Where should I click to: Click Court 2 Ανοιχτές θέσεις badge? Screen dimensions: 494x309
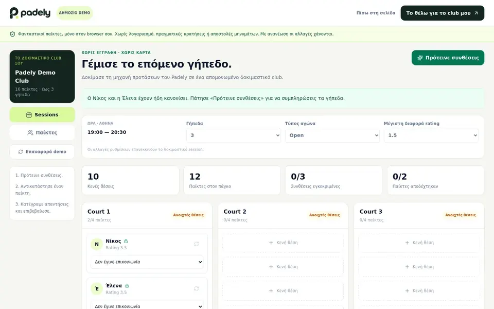point(325,215)
